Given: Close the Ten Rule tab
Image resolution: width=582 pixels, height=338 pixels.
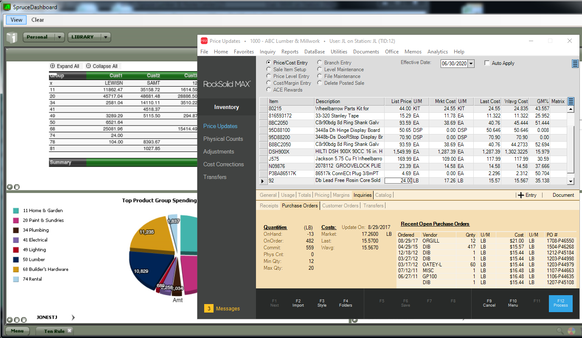Looking at the screenshot, I should coord(70,331).
